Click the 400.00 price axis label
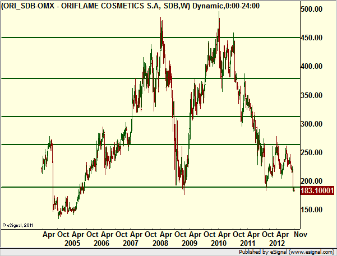Image resolution: width=337 pixels, height=256 pixels. pos(312,66)
